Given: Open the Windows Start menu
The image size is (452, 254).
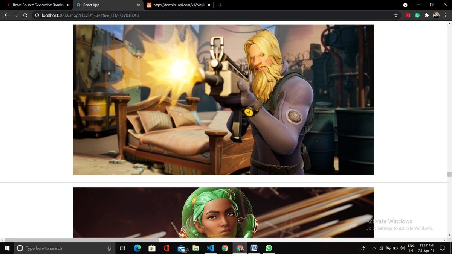Looking at the screenshot, I should (x=7, y=248).
